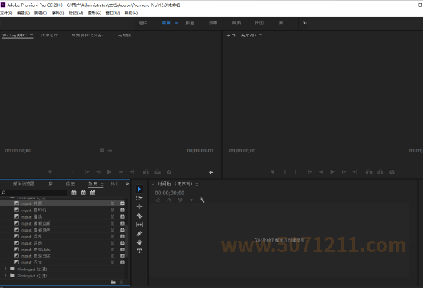Viewport: 423px width, 288px height.
Task: Create new custom bin in Effects panel
Action: [x=114, y=282]
